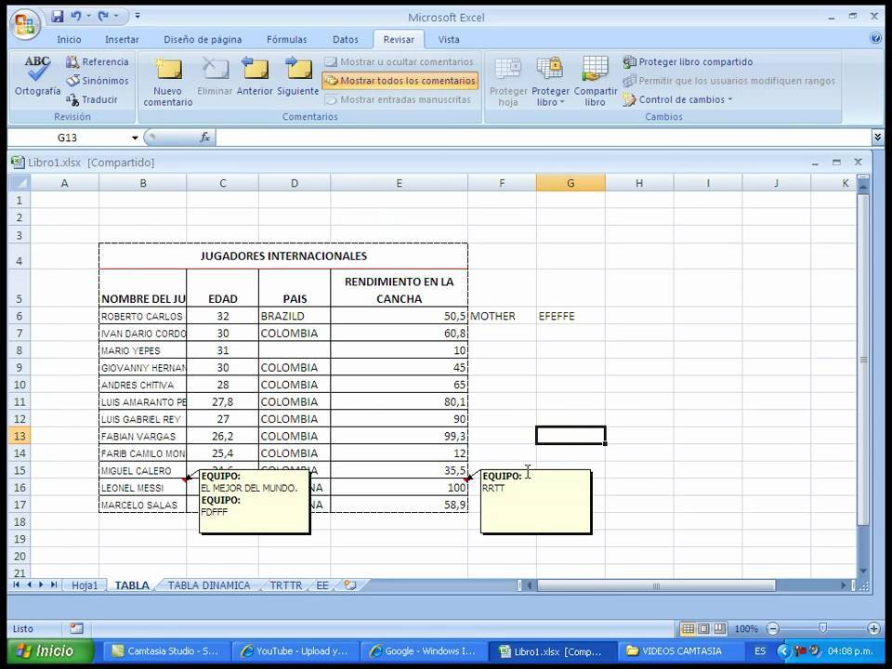Click the formula bar input field
Viewport: 892px width, 669px height.
click(539, 138)
